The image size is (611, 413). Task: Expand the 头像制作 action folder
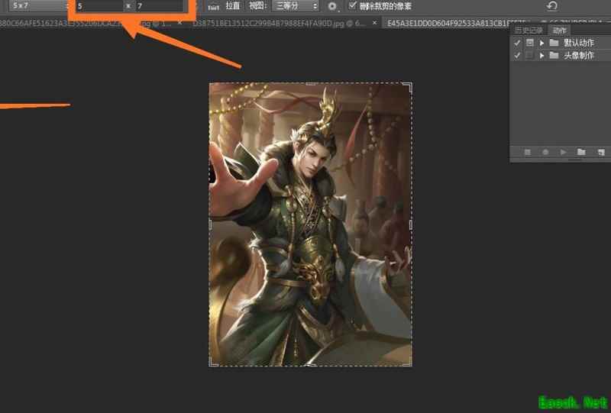541,55
